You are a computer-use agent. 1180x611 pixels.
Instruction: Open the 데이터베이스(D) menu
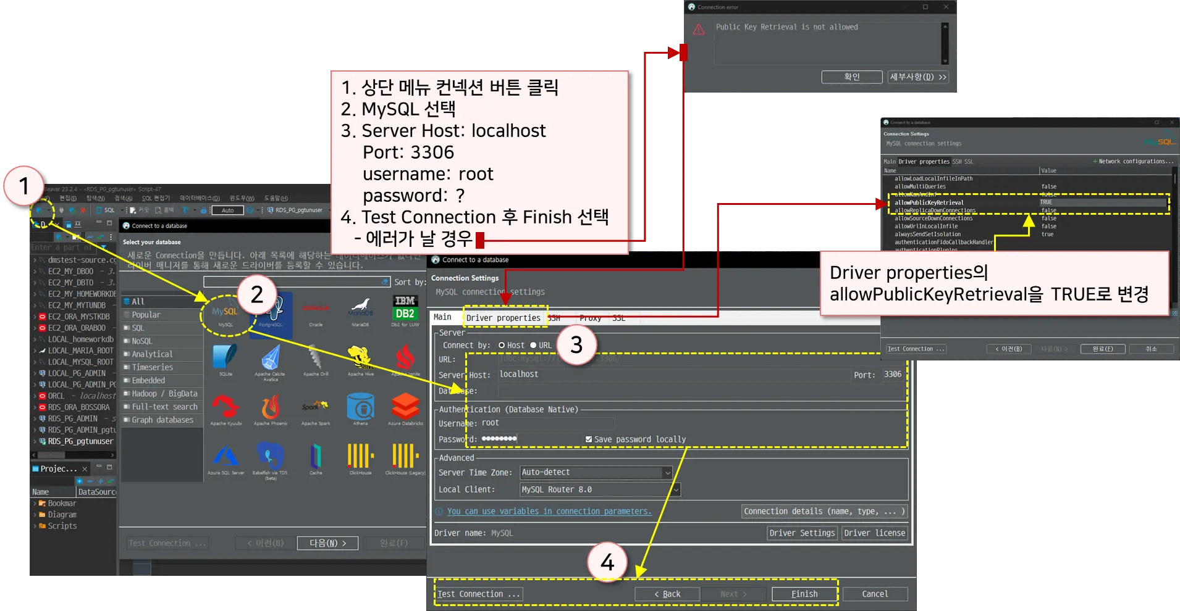(x=200, y=199)
